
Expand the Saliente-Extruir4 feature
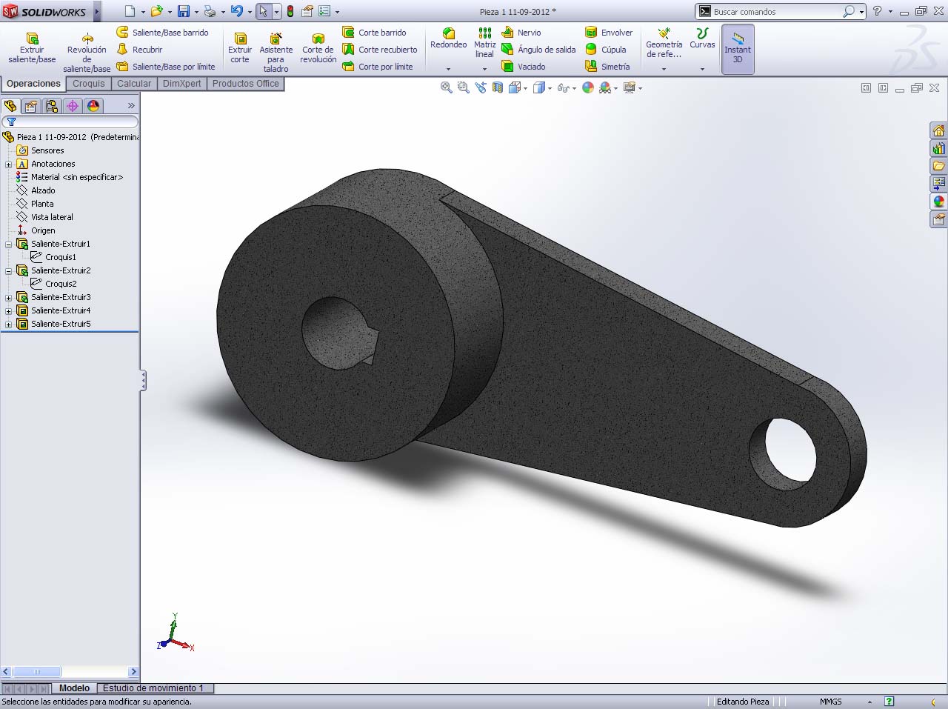click(9, 310)
